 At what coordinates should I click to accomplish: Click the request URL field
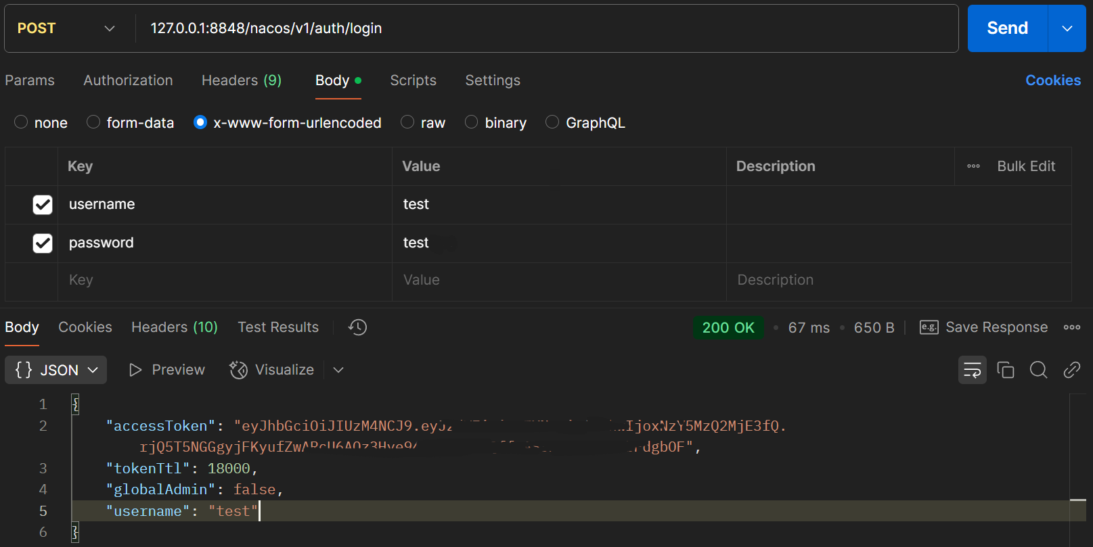click(x=547, y=28)
